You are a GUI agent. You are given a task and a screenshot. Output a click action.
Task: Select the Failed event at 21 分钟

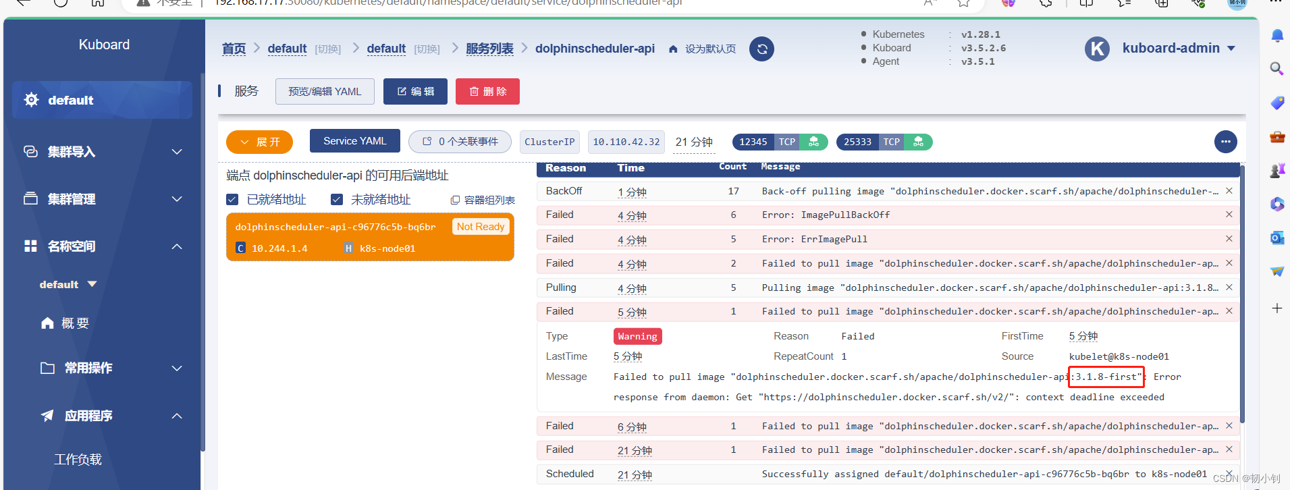[888, 450]
